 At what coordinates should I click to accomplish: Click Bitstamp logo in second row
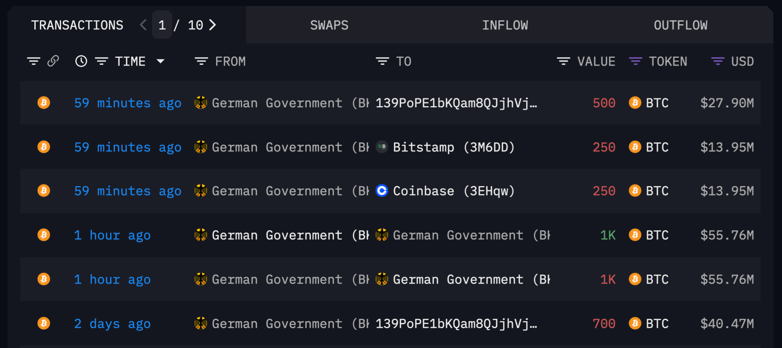tap(382, 147)
